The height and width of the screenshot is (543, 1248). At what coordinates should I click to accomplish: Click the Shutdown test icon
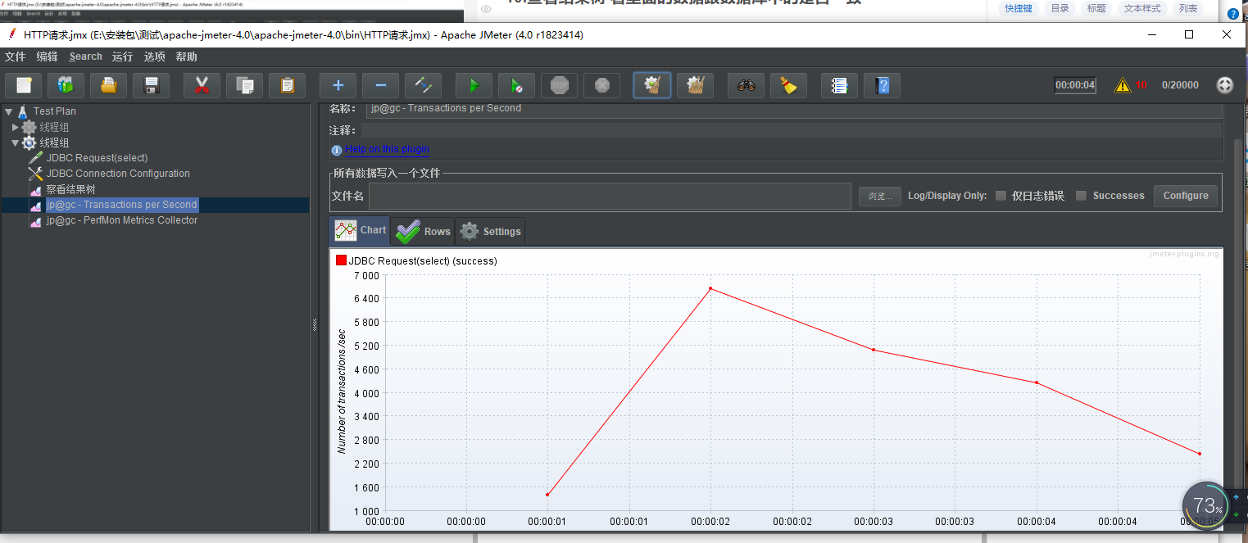coord(601,85)
